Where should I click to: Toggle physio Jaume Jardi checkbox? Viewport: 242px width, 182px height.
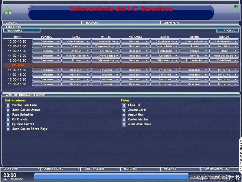click(x=124, y=110)
